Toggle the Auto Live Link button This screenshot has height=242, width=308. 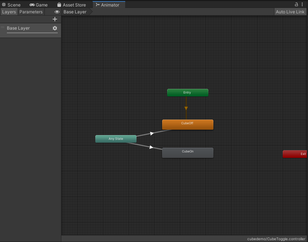(290, 12)
